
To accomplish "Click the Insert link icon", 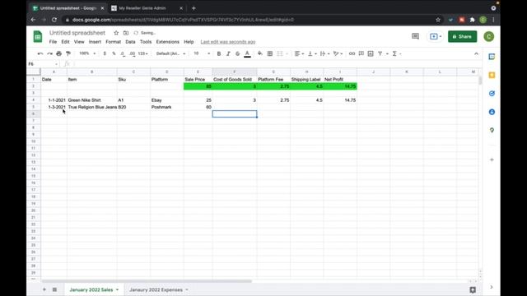I will point(352,53).
